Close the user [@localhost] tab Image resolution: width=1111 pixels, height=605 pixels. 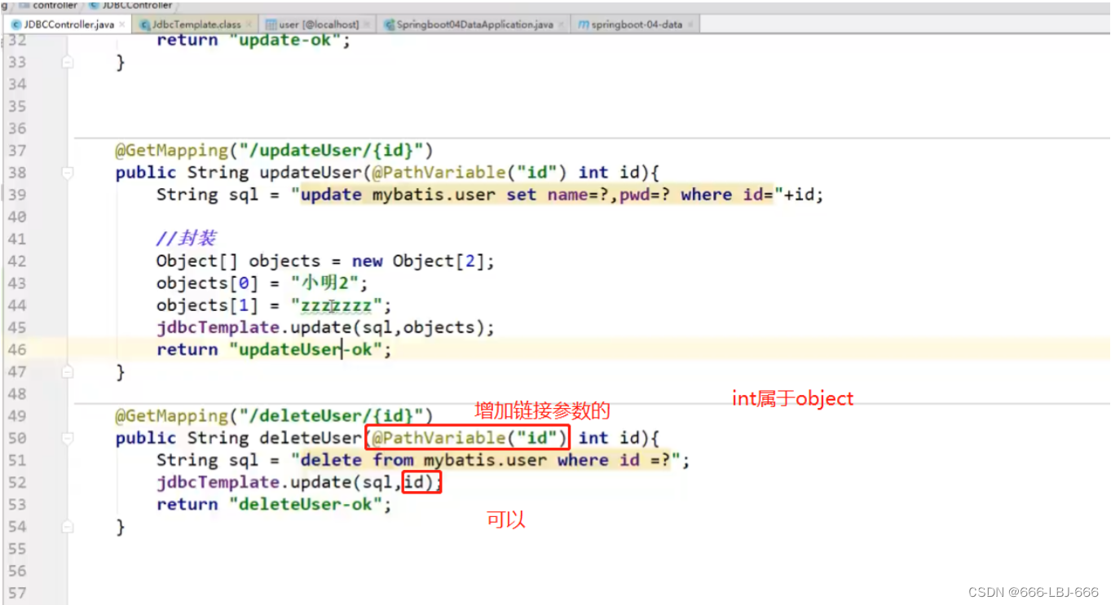click(367, 24)
